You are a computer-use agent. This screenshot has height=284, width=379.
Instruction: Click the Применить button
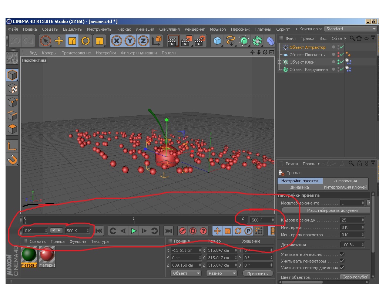point(258,273)
